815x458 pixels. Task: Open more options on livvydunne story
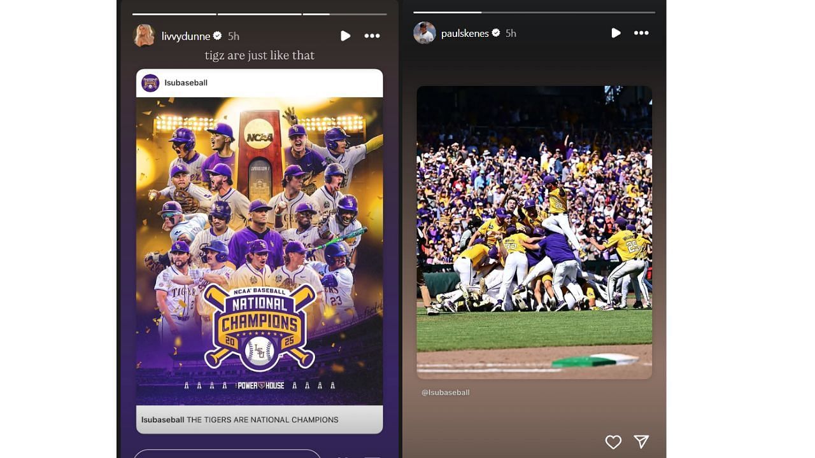372,36
